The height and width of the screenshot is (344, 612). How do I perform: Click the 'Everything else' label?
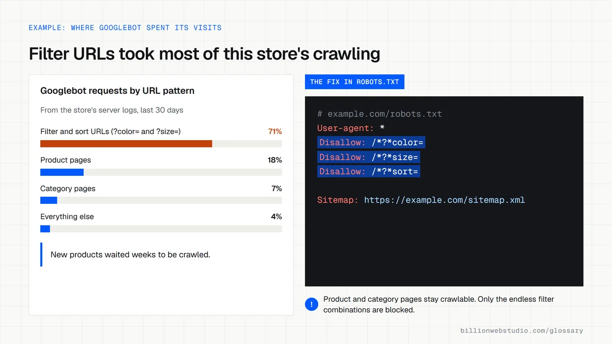point(67,217)
